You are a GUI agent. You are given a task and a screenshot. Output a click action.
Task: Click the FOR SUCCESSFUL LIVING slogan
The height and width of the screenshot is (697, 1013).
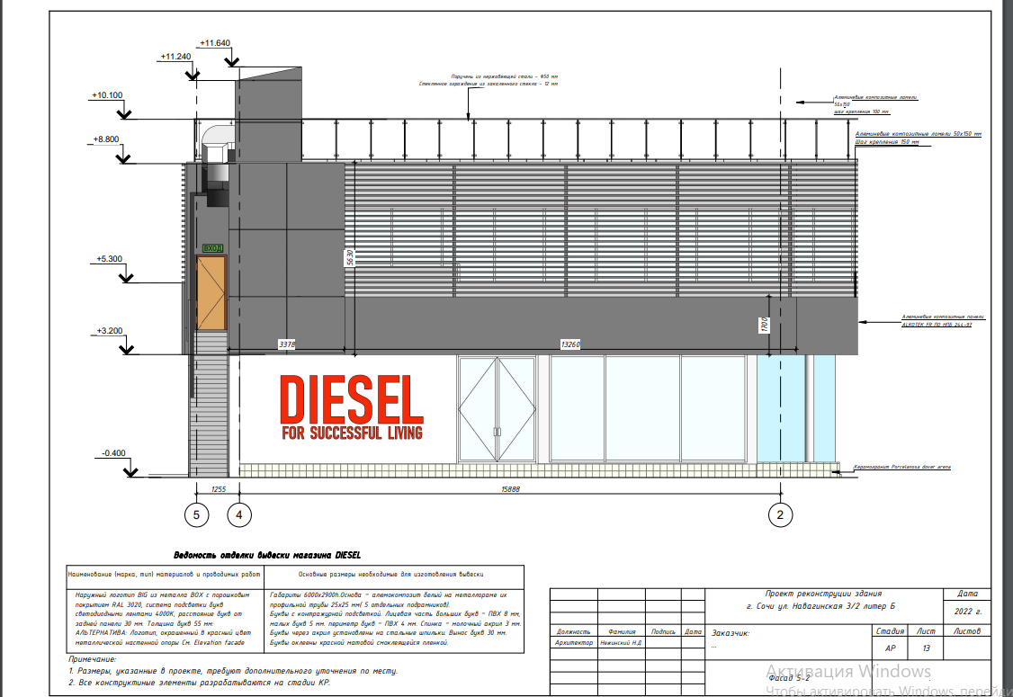pyautogui.click(x=352, y=433)
